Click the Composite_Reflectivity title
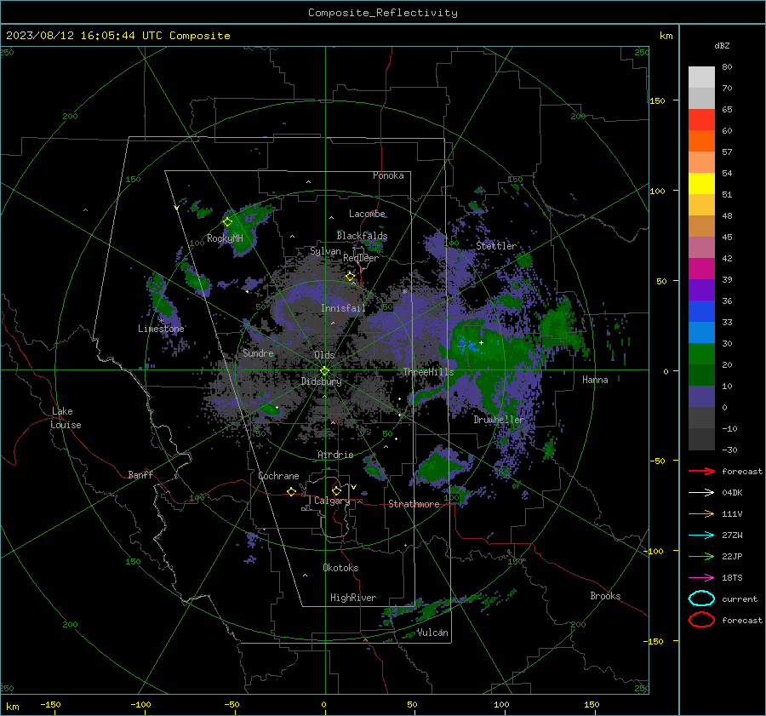Viewport: 766px width, 716px height. [383, 13]
